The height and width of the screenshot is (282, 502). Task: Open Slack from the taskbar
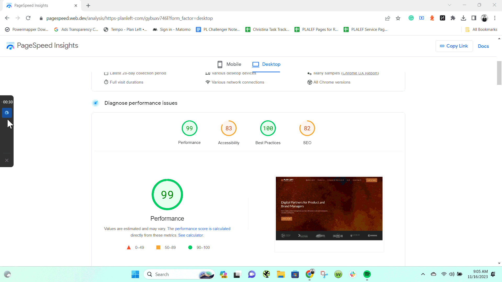[x=353, y=274]
